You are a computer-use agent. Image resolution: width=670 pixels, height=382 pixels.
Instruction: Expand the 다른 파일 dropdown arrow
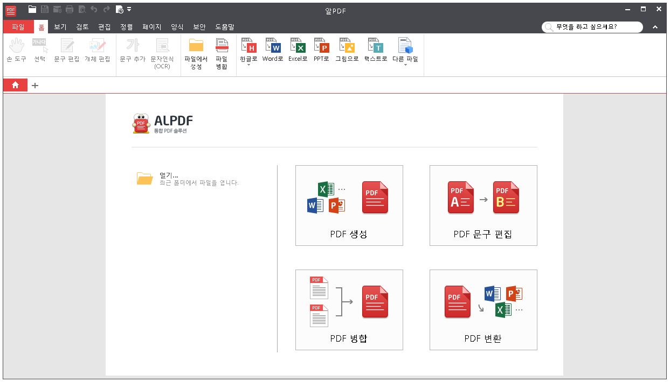(405, 65)
